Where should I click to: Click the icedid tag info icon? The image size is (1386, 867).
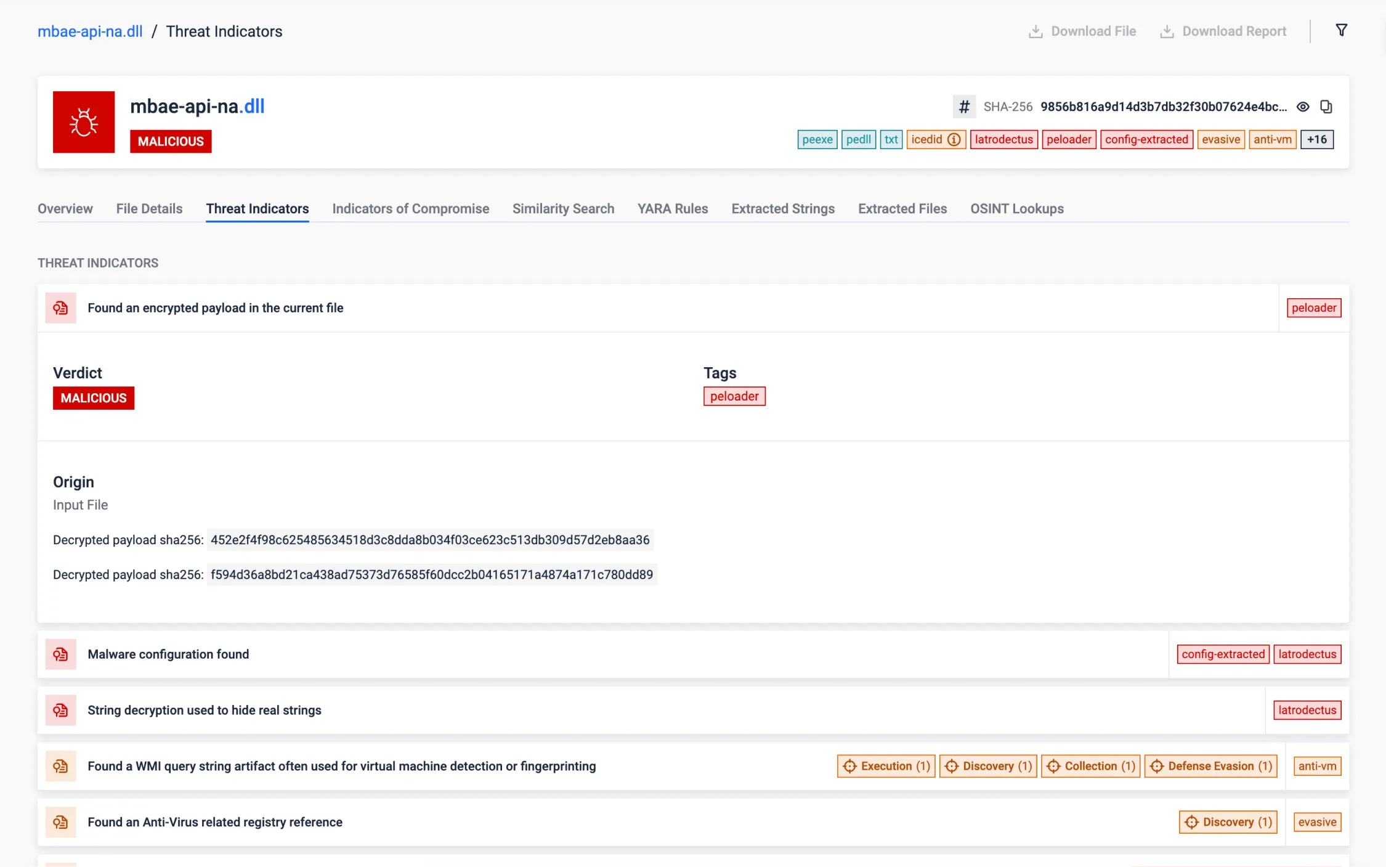[954, 139]
